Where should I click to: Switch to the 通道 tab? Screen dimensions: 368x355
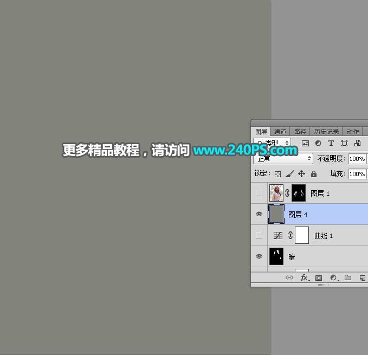(x=280, y=132)
